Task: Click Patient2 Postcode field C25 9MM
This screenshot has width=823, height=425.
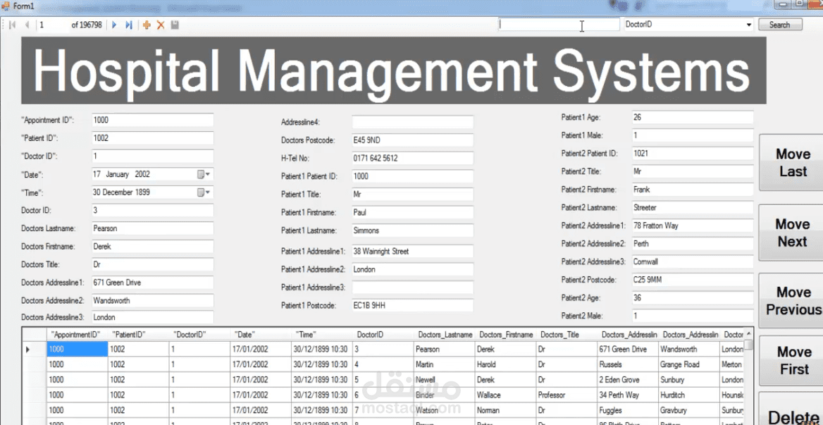Action: pos(693,281)
